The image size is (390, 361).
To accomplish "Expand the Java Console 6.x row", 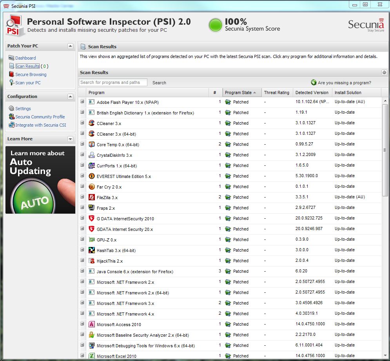I will (x=82, y=271).
